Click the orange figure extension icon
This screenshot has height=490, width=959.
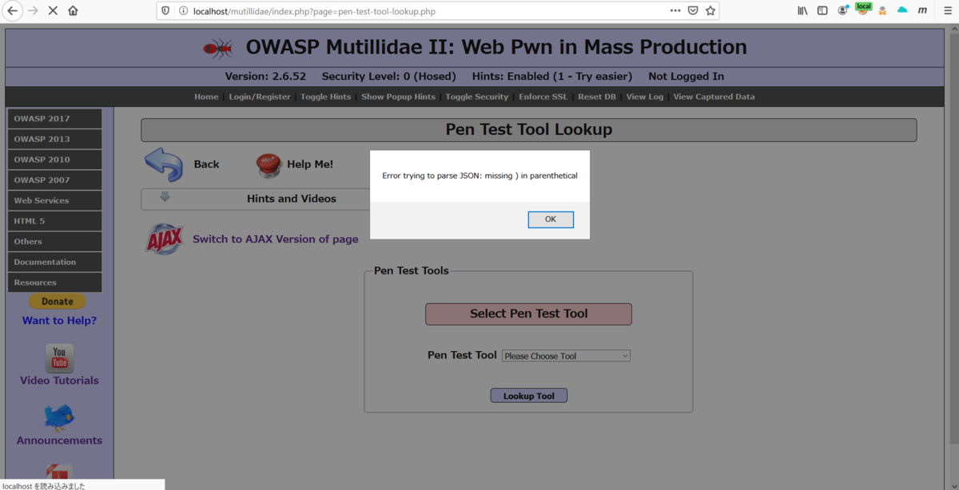[883, 11]
